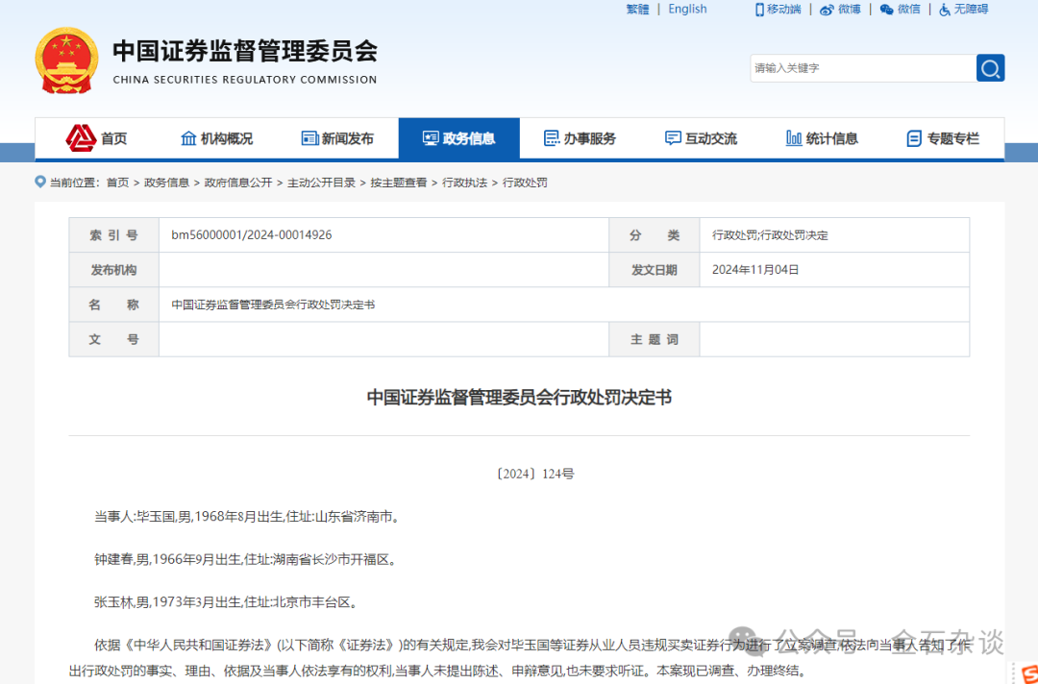
Task: Click the 中国证券监督管理委员会 site title
Action: click(245, 52)
